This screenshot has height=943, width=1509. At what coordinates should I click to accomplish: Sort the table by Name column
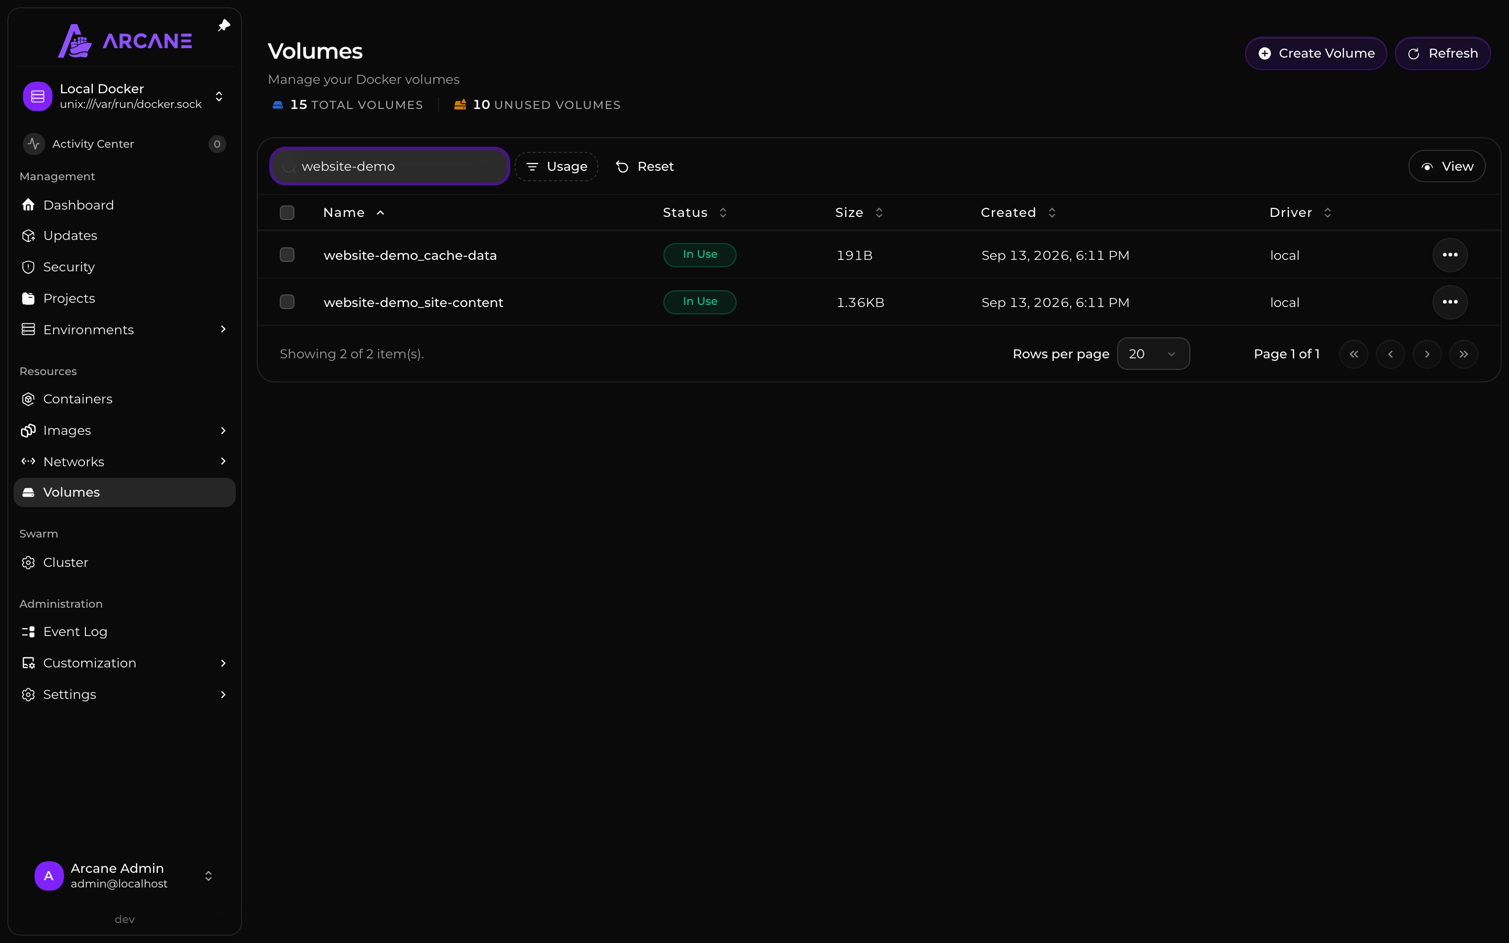click(x=354, y=213)
